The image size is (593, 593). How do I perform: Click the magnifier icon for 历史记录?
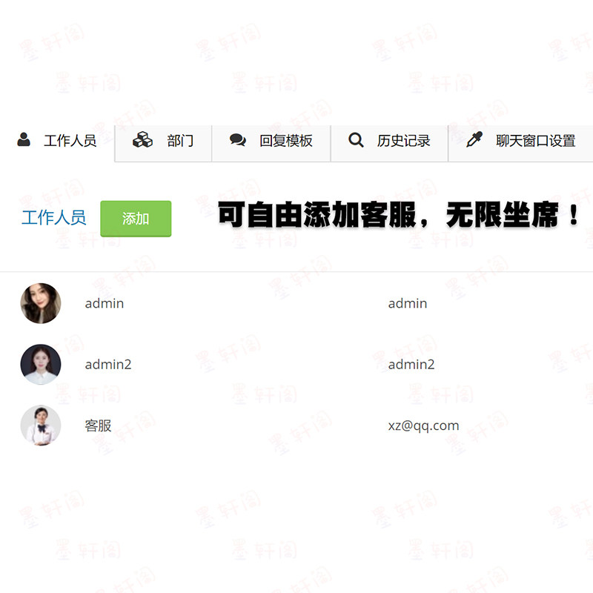click(x=356, y=140)
